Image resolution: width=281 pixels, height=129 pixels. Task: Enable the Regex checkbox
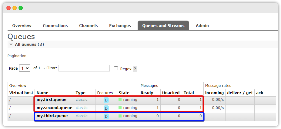[116, 68]
